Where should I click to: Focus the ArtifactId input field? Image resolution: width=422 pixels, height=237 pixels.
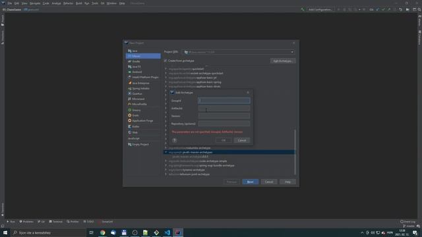[x=224, y=108]
